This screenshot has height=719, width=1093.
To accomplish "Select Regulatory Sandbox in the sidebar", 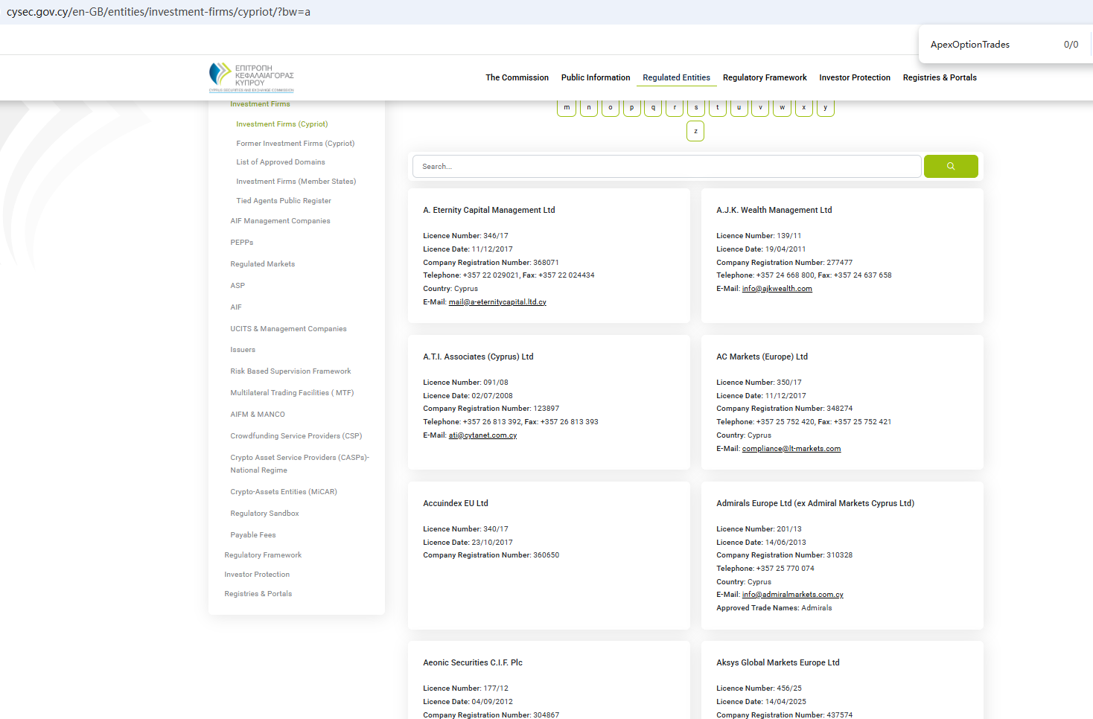I will [264, 514].
